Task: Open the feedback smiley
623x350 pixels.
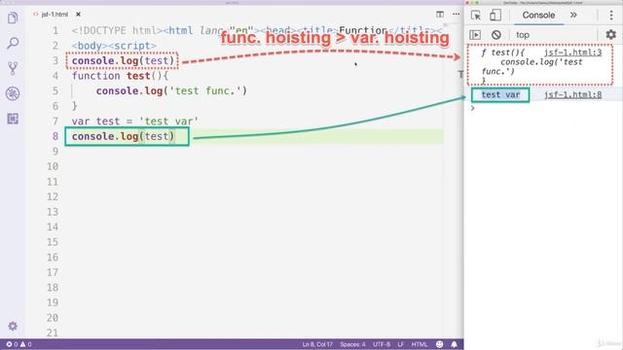Action: [439, 344]
